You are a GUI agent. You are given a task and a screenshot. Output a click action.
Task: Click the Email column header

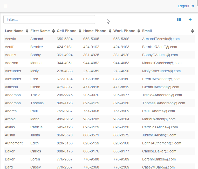(147, 31)
